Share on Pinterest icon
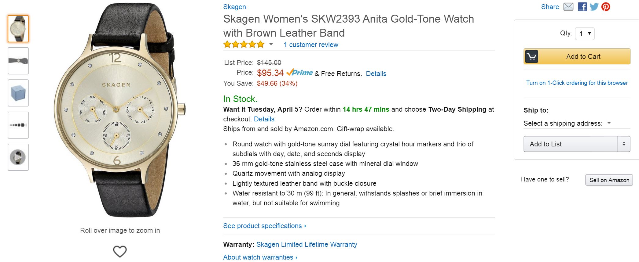This screenshot has height=262, width=639. click(x=606, y=7)
